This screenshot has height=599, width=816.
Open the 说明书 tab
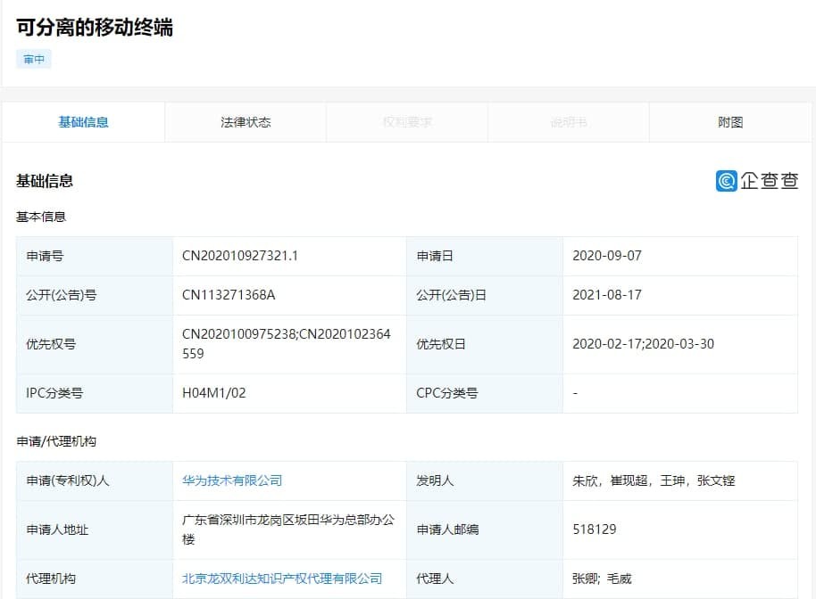(x=569, y=122)
